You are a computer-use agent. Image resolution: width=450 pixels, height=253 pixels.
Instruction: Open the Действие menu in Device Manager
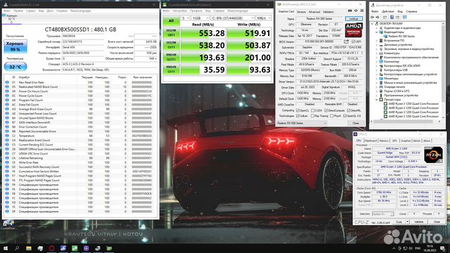coord(387,11)
